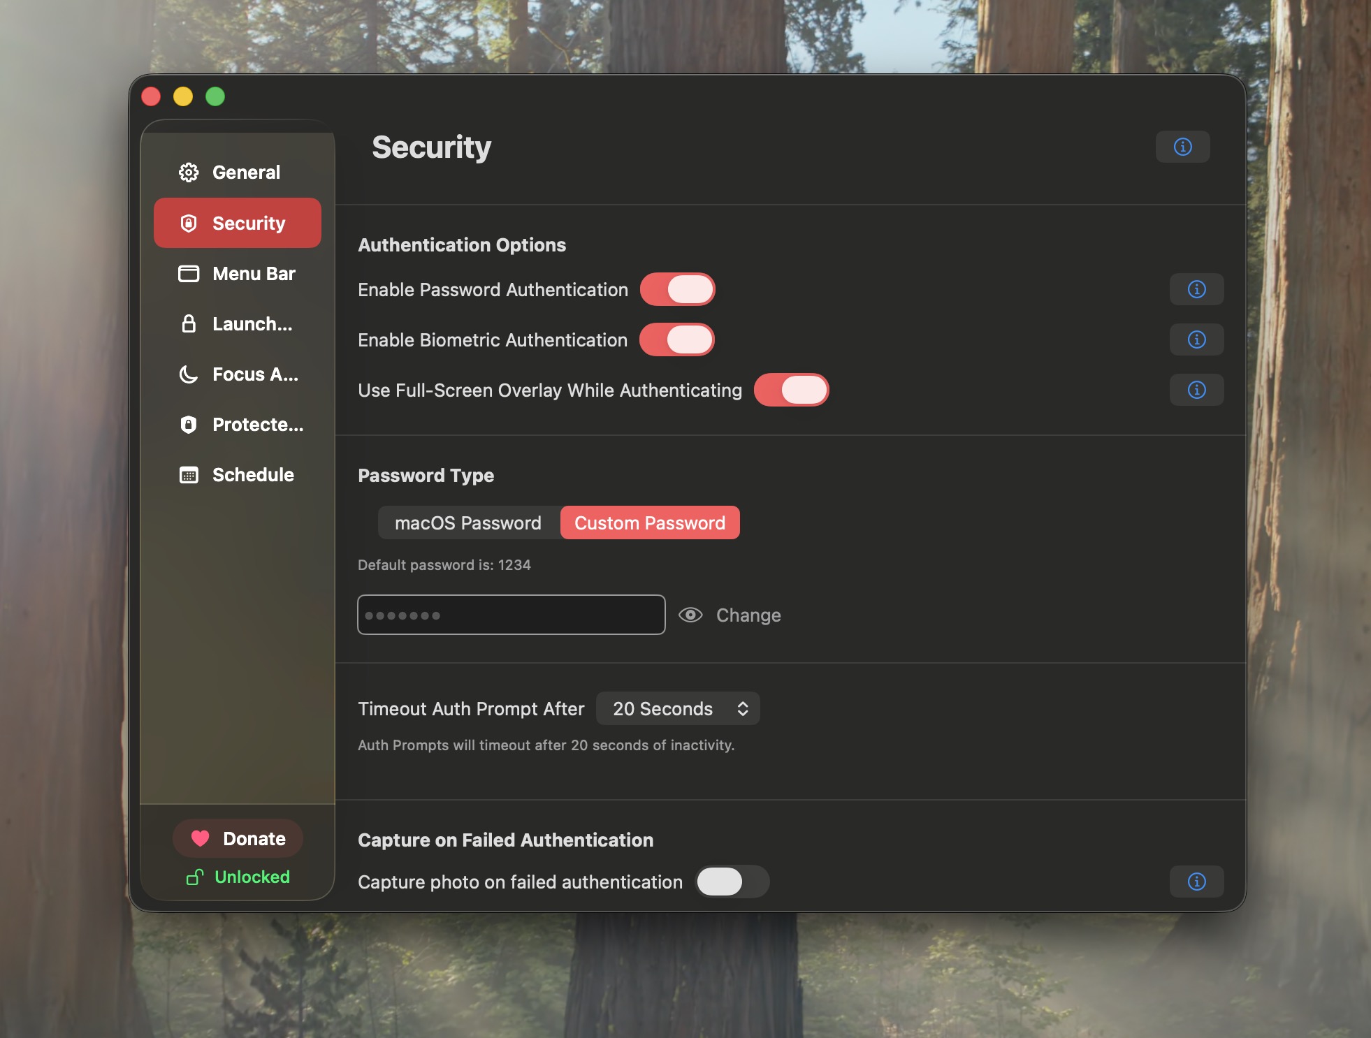
Task: Open info for Enable Biometric Authentication
Action: tap(1196, 339)
